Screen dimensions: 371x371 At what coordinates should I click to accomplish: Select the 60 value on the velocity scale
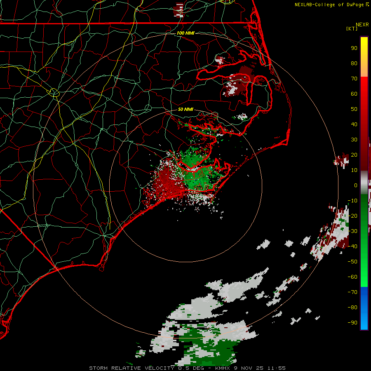pos(354,94)
